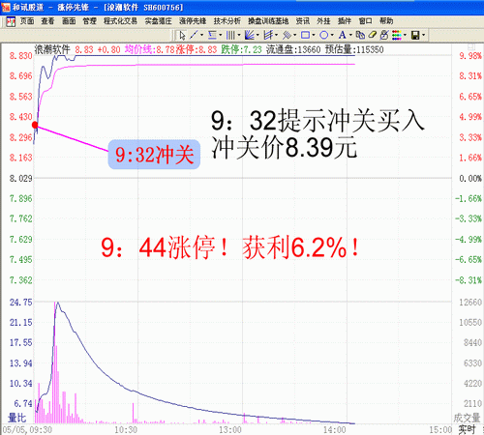This screenshot has width=484, height=435.
Task: Open the 管理 menu
Action: (x=90, y=21)
